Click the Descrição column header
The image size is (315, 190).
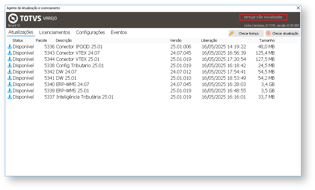64,41
